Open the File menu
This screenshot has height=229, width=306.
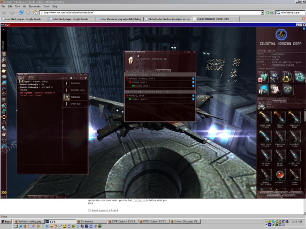[x=3, y=6]
